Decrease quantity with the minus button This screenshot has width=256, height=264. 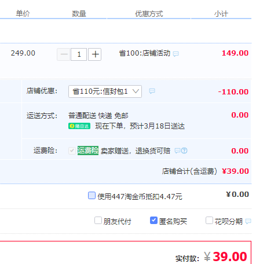[64, 54]
